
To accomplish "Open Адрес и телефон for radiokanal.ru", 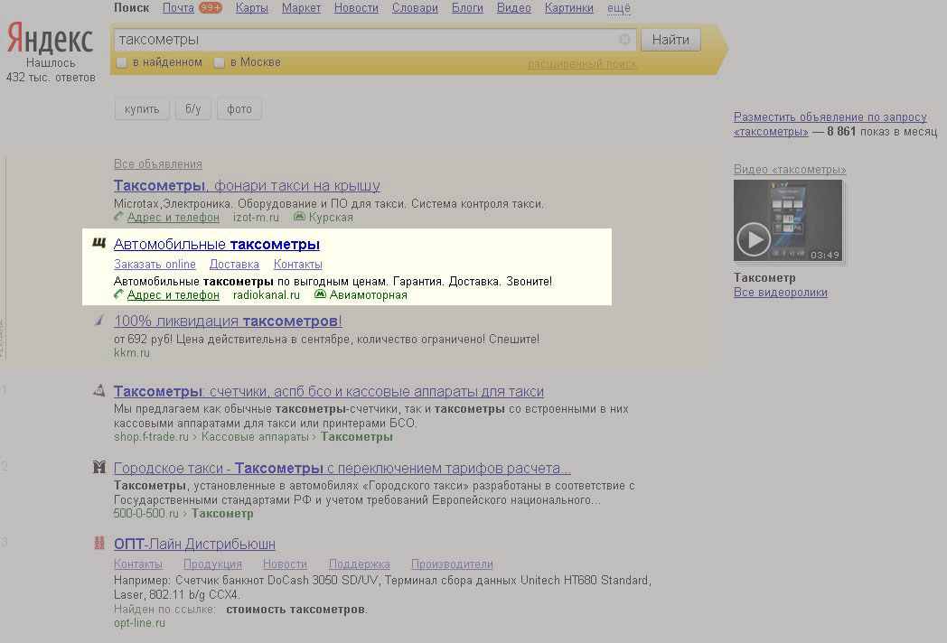I will pos(173,294).
